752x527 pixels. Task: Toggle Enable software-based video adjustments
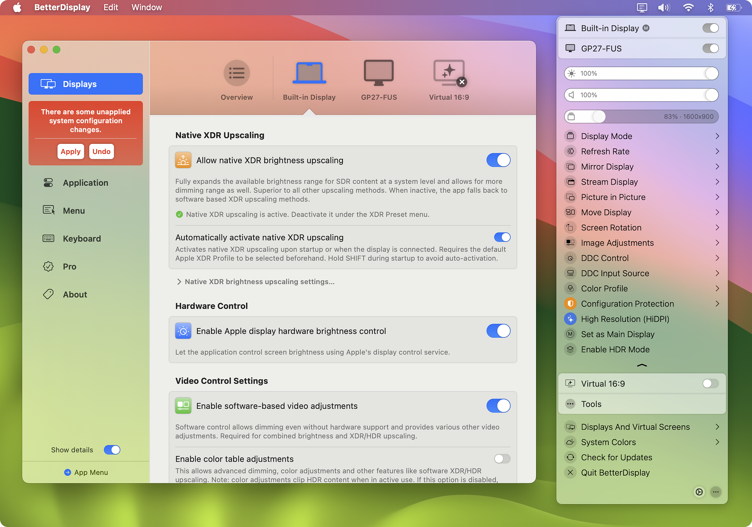click(x=498, y=406)
